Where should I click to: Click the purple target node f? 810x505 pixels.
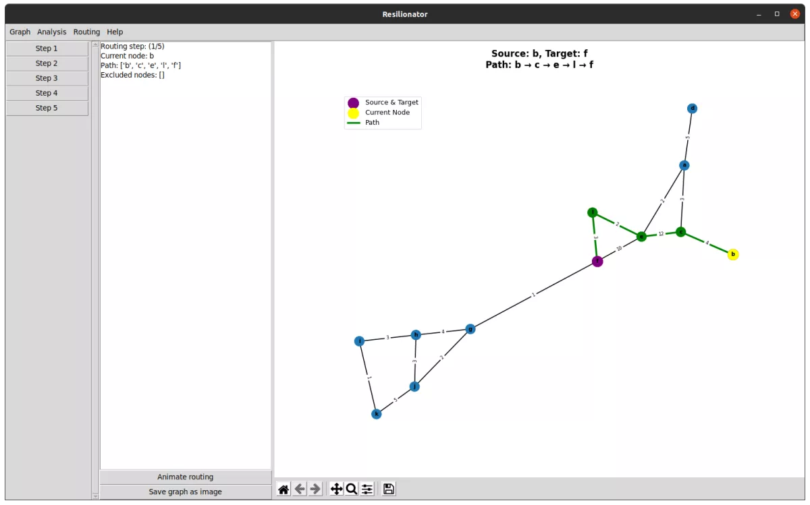[x=597, y=262]
